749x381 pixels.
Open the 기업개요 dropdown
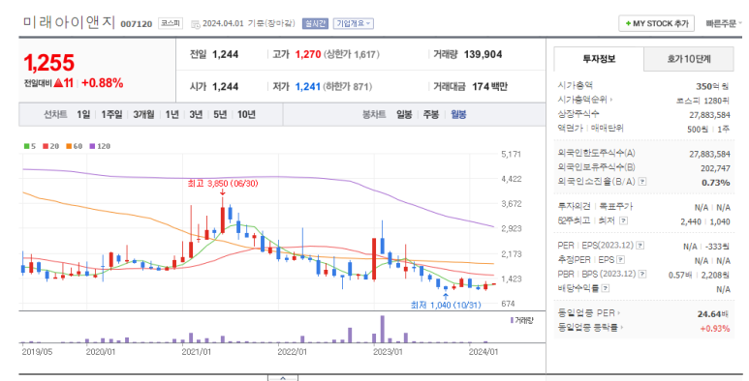coord(354,23)
